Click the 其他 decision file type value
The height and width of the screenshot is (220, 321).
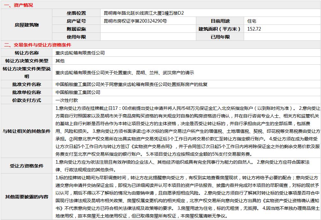60,61
